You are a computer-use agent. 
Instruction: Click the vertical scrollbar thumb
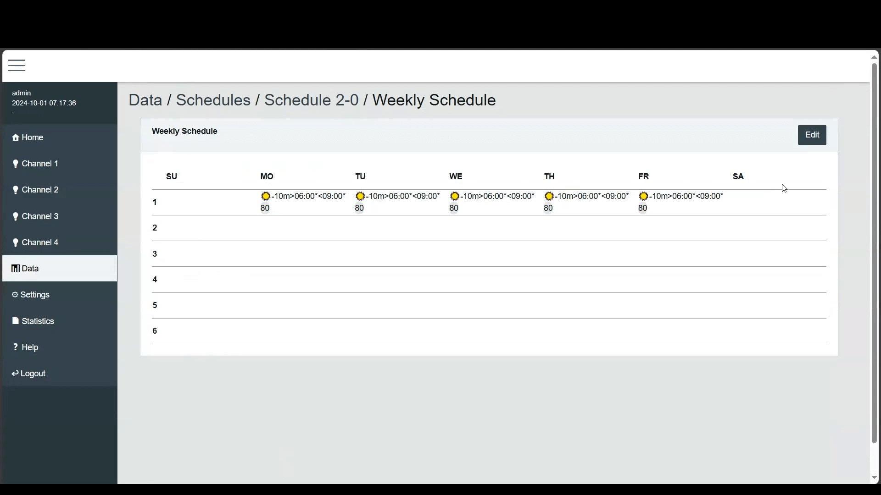coord(874,252)
